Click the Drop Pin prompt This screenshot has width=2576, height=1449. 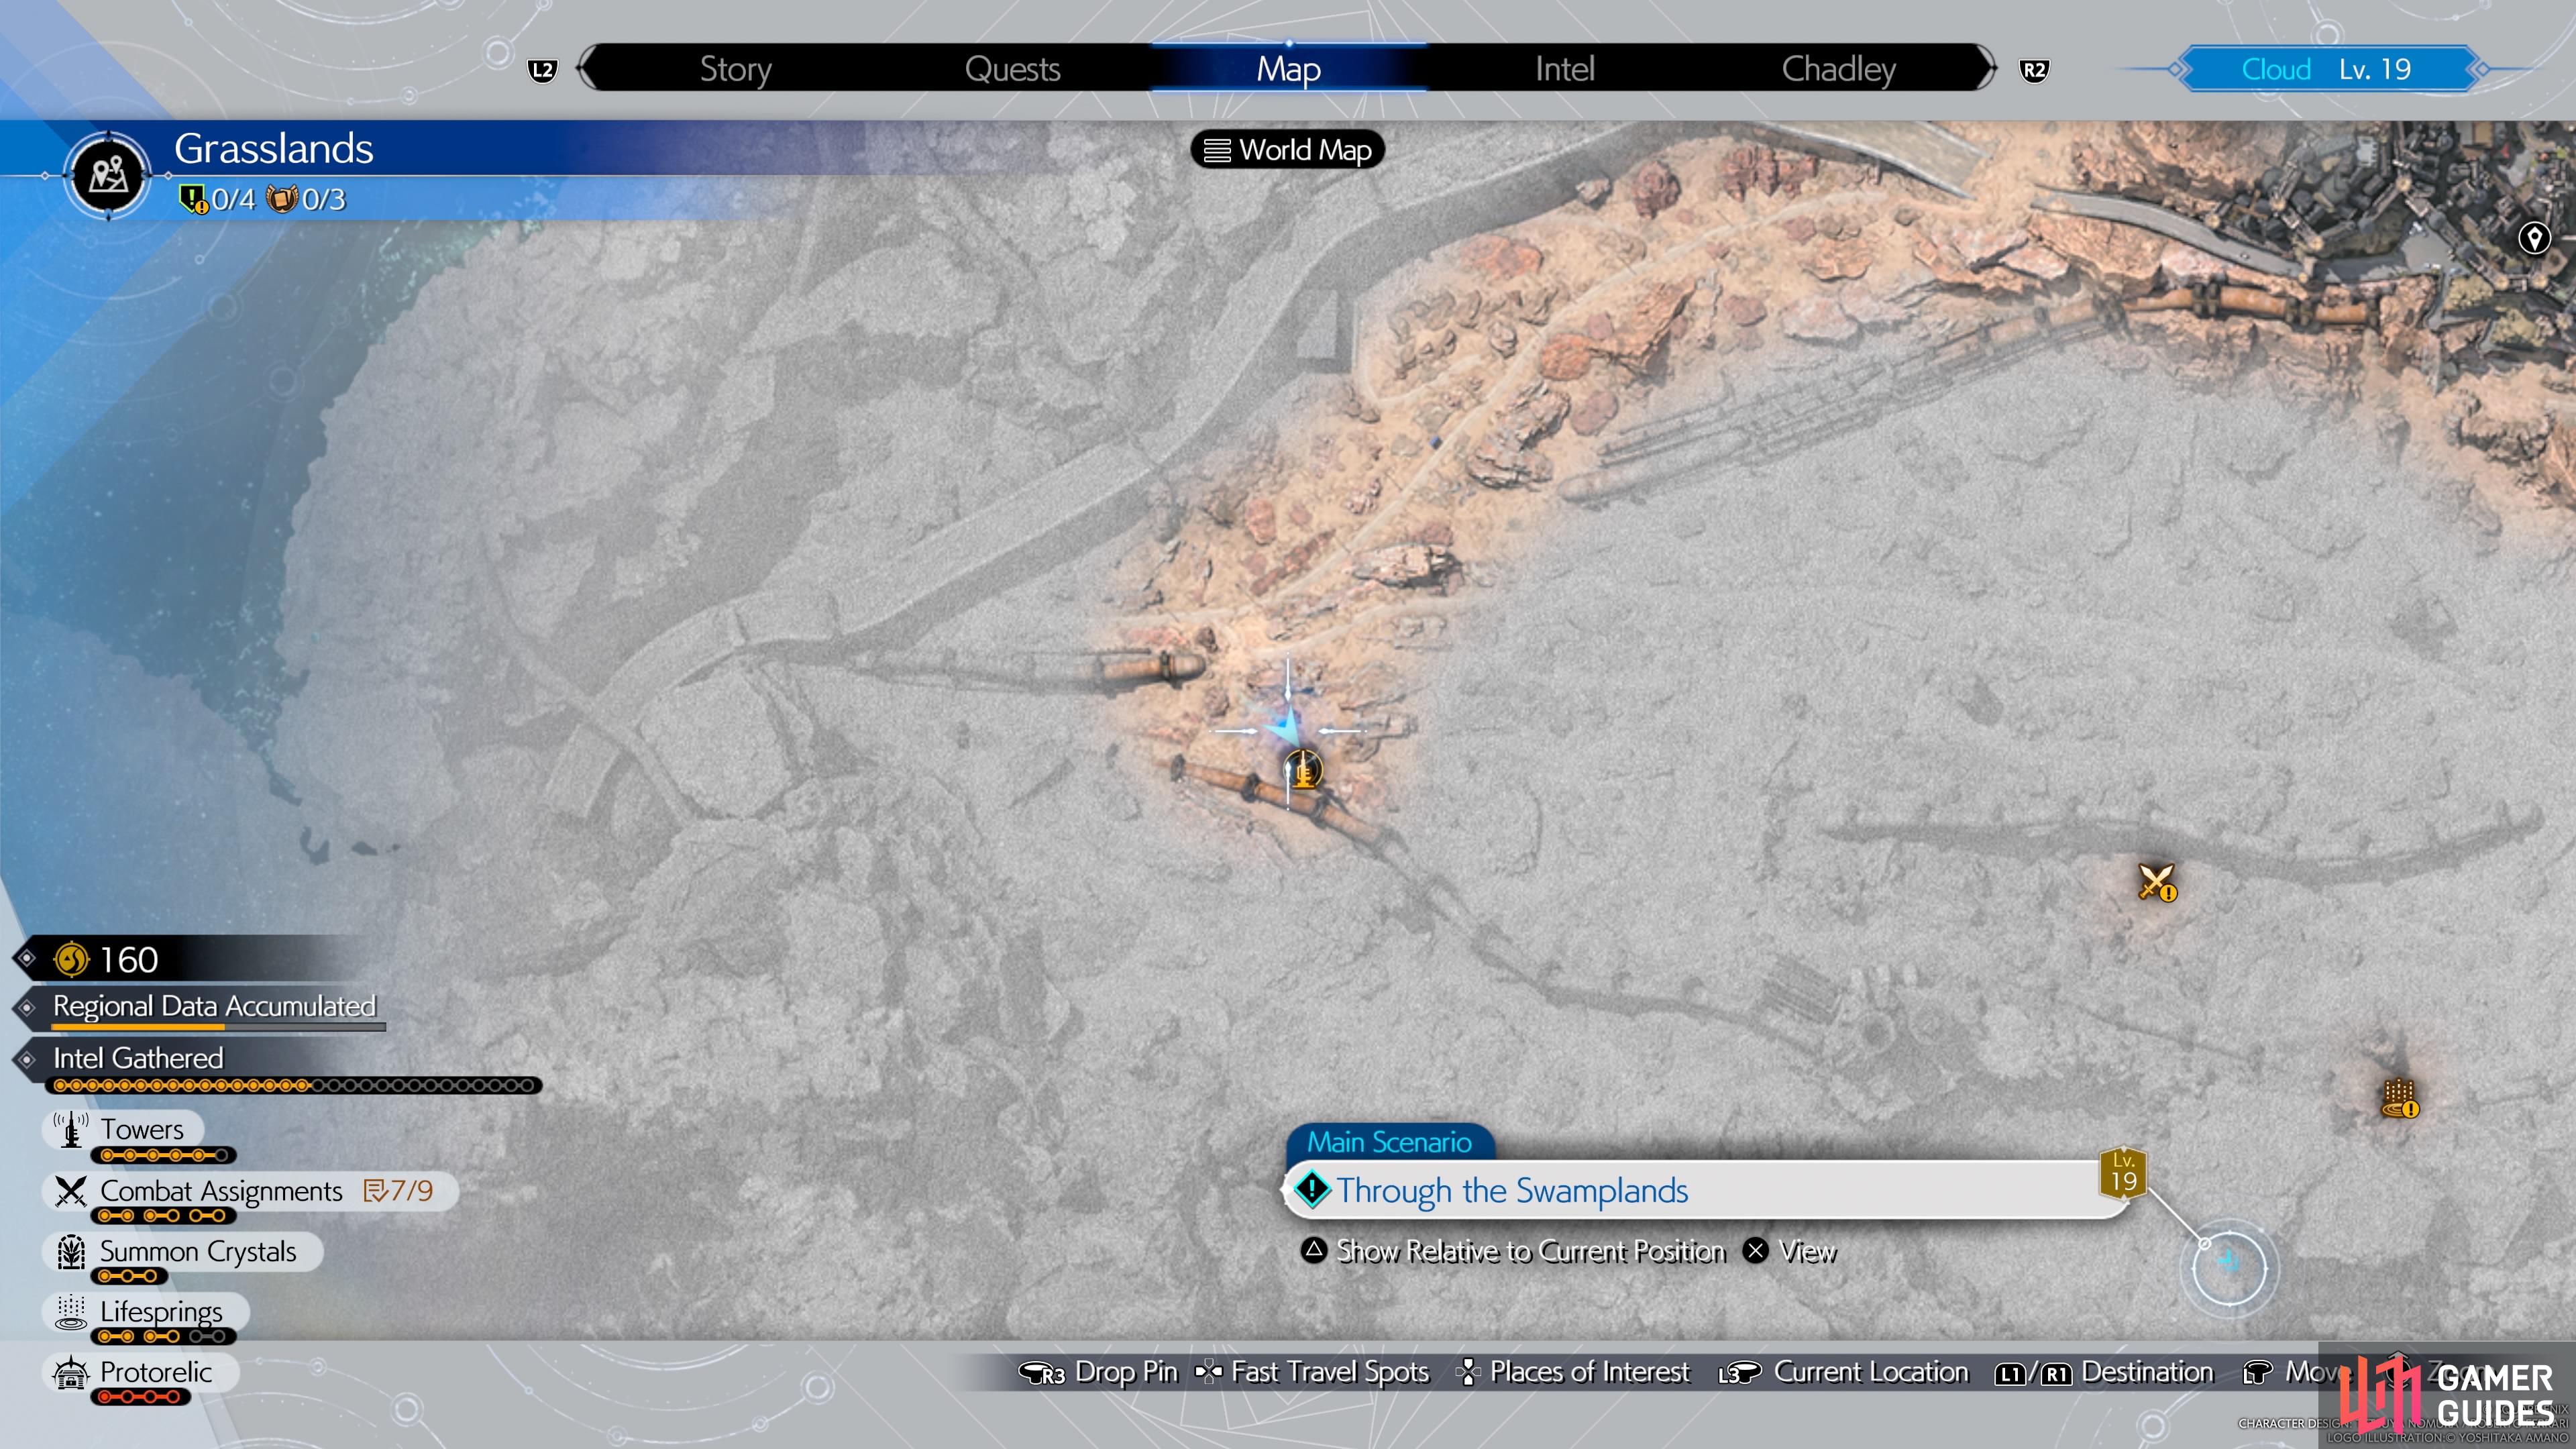click(x=1126, y=1372)
